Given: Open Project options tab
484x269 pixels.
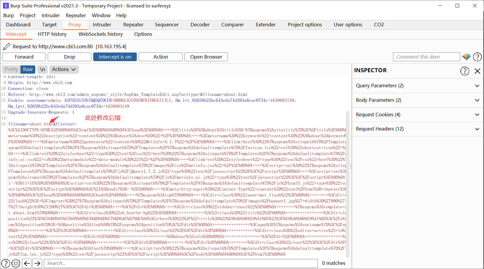Looking at the screenshot, I should tap(305, 25).
